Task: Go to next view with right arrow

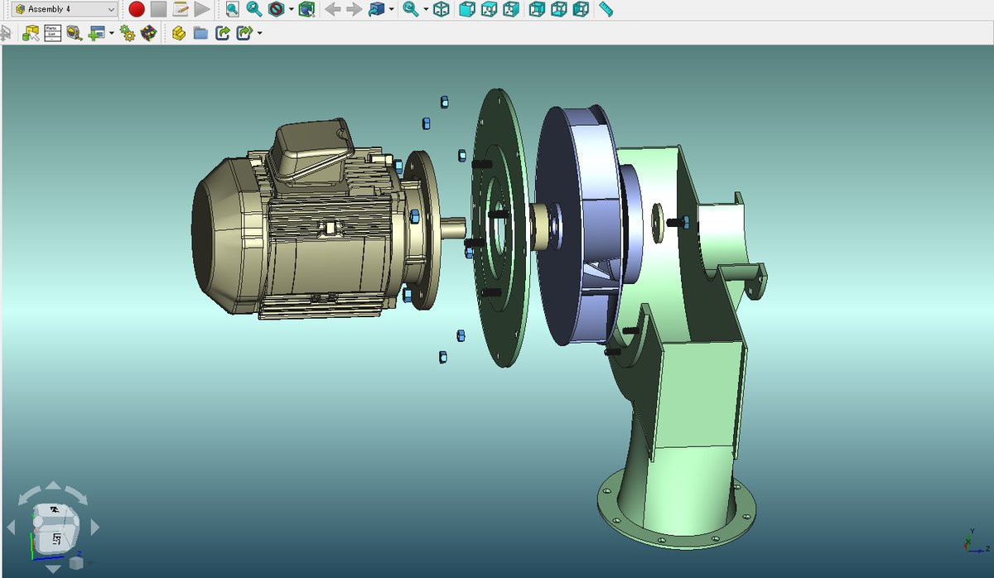Action: tap(354, 9)
